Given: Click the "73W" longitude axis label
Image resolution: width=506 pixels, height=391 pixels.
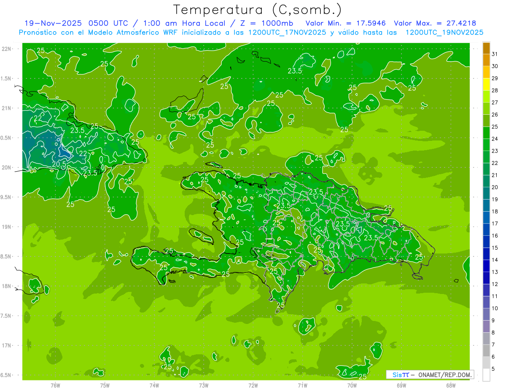Looking at the screenshot, I should tap(204, 385).
